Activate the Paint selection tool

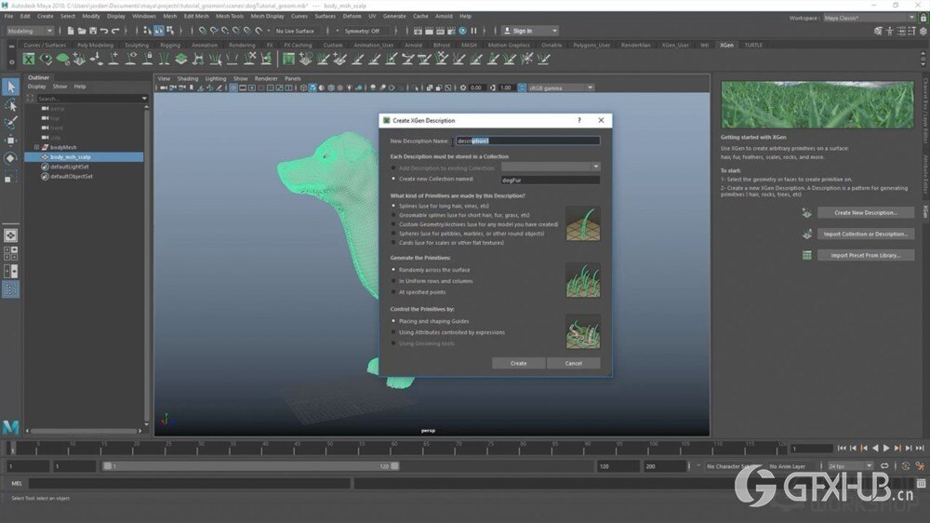coord(10,122)
